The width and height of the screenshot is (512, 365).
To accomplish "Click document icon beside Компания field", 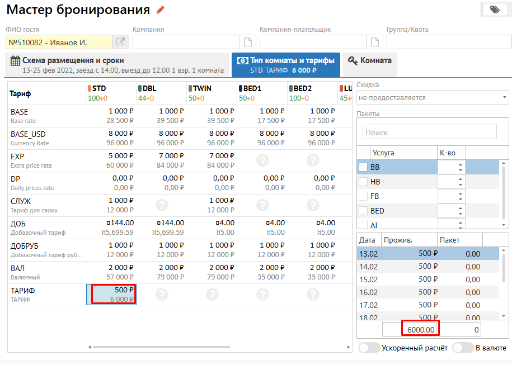I will coord(247,42).
